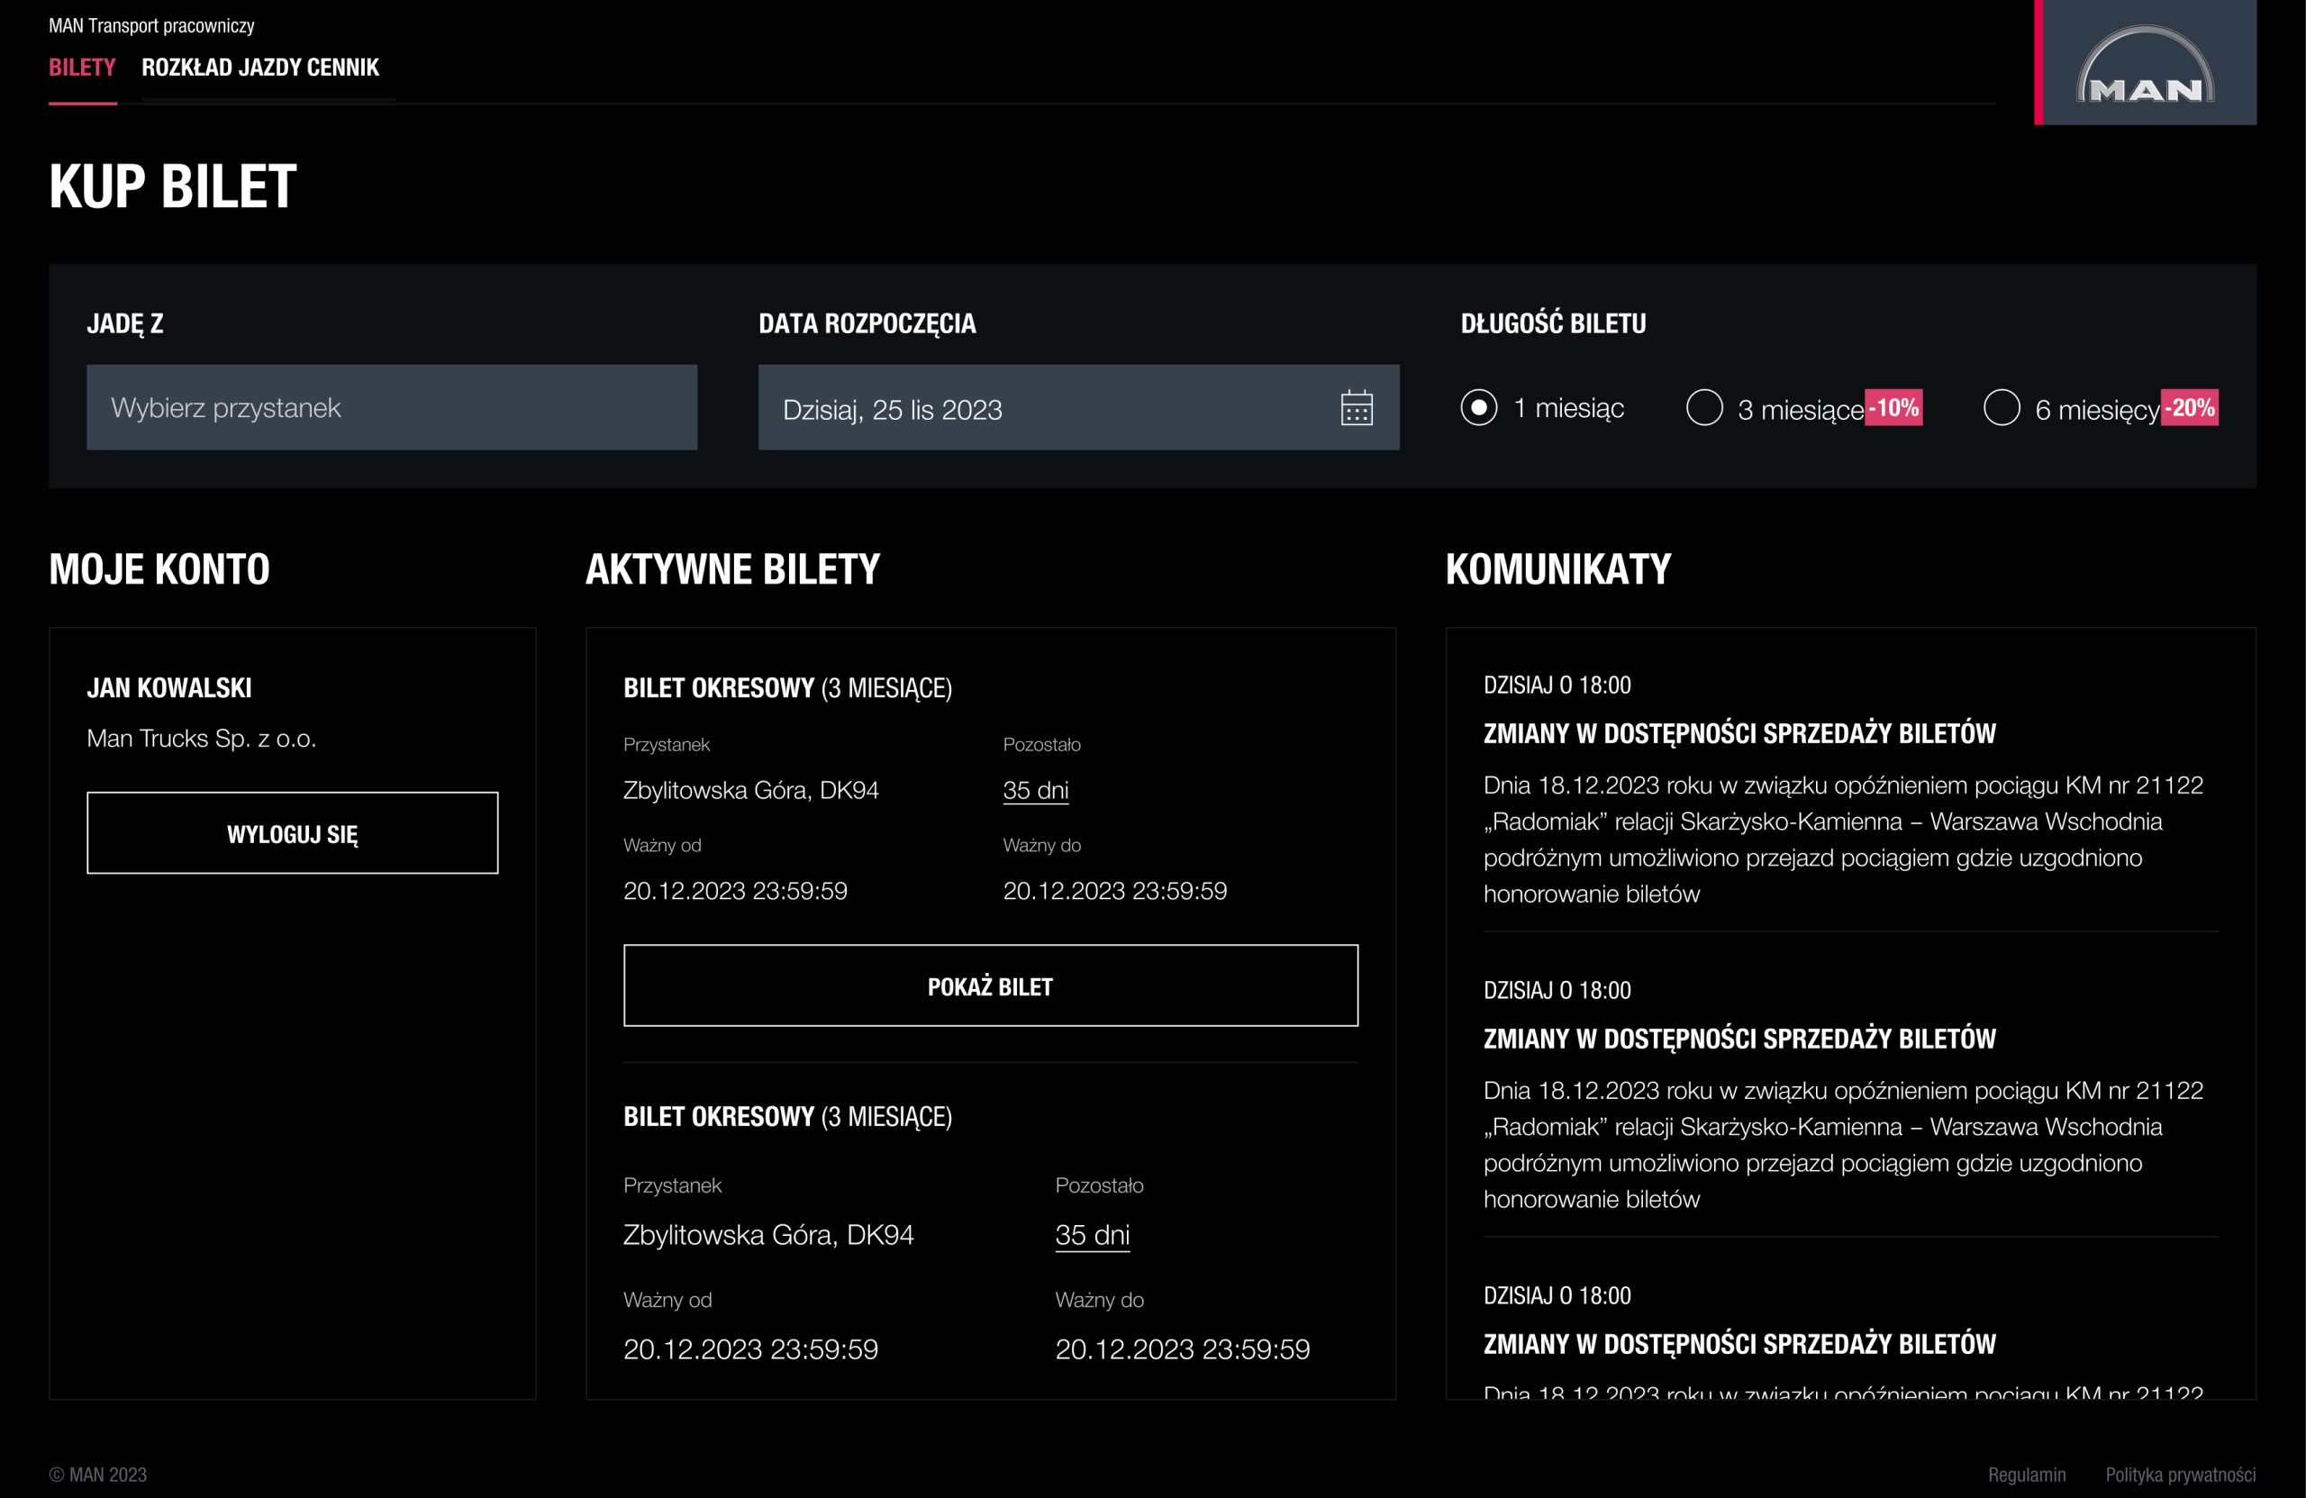Click the second announcement's ZMIANY W DOSTĘPNOŚCI title
Image resolution: width=2306 pixels, height=1498 pixels.
pyautogui.click(x=1739, y=1039)
